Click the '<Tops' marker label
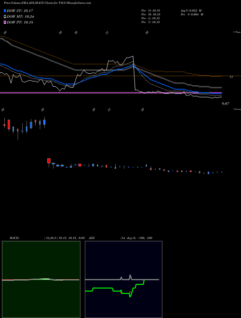Image resolution: width=241 pixels, height=318 pixels. (x=237, y=32)
